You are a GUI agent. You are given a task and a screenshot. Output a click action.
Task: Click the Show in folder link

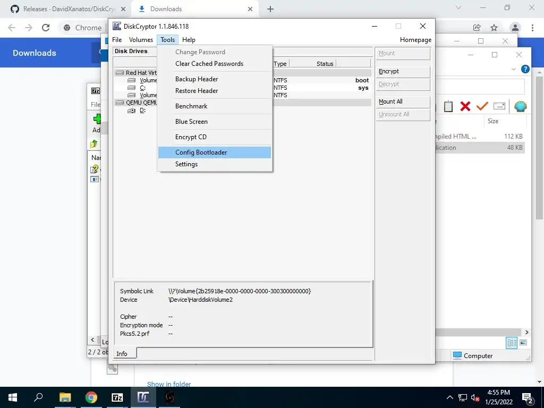169,384
